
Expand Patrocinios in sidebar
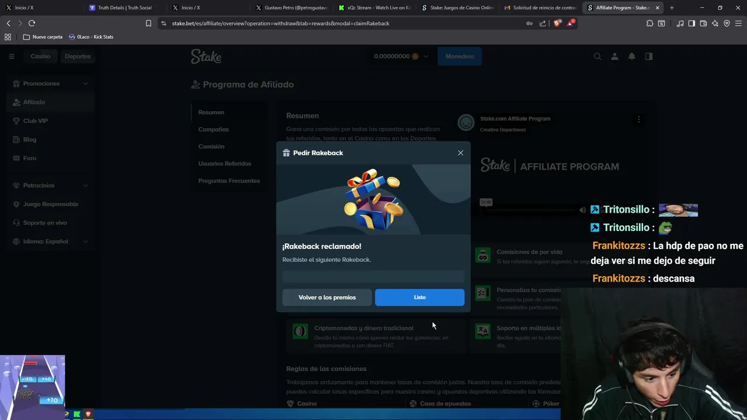pyautogui.click(x=51, y=185)
